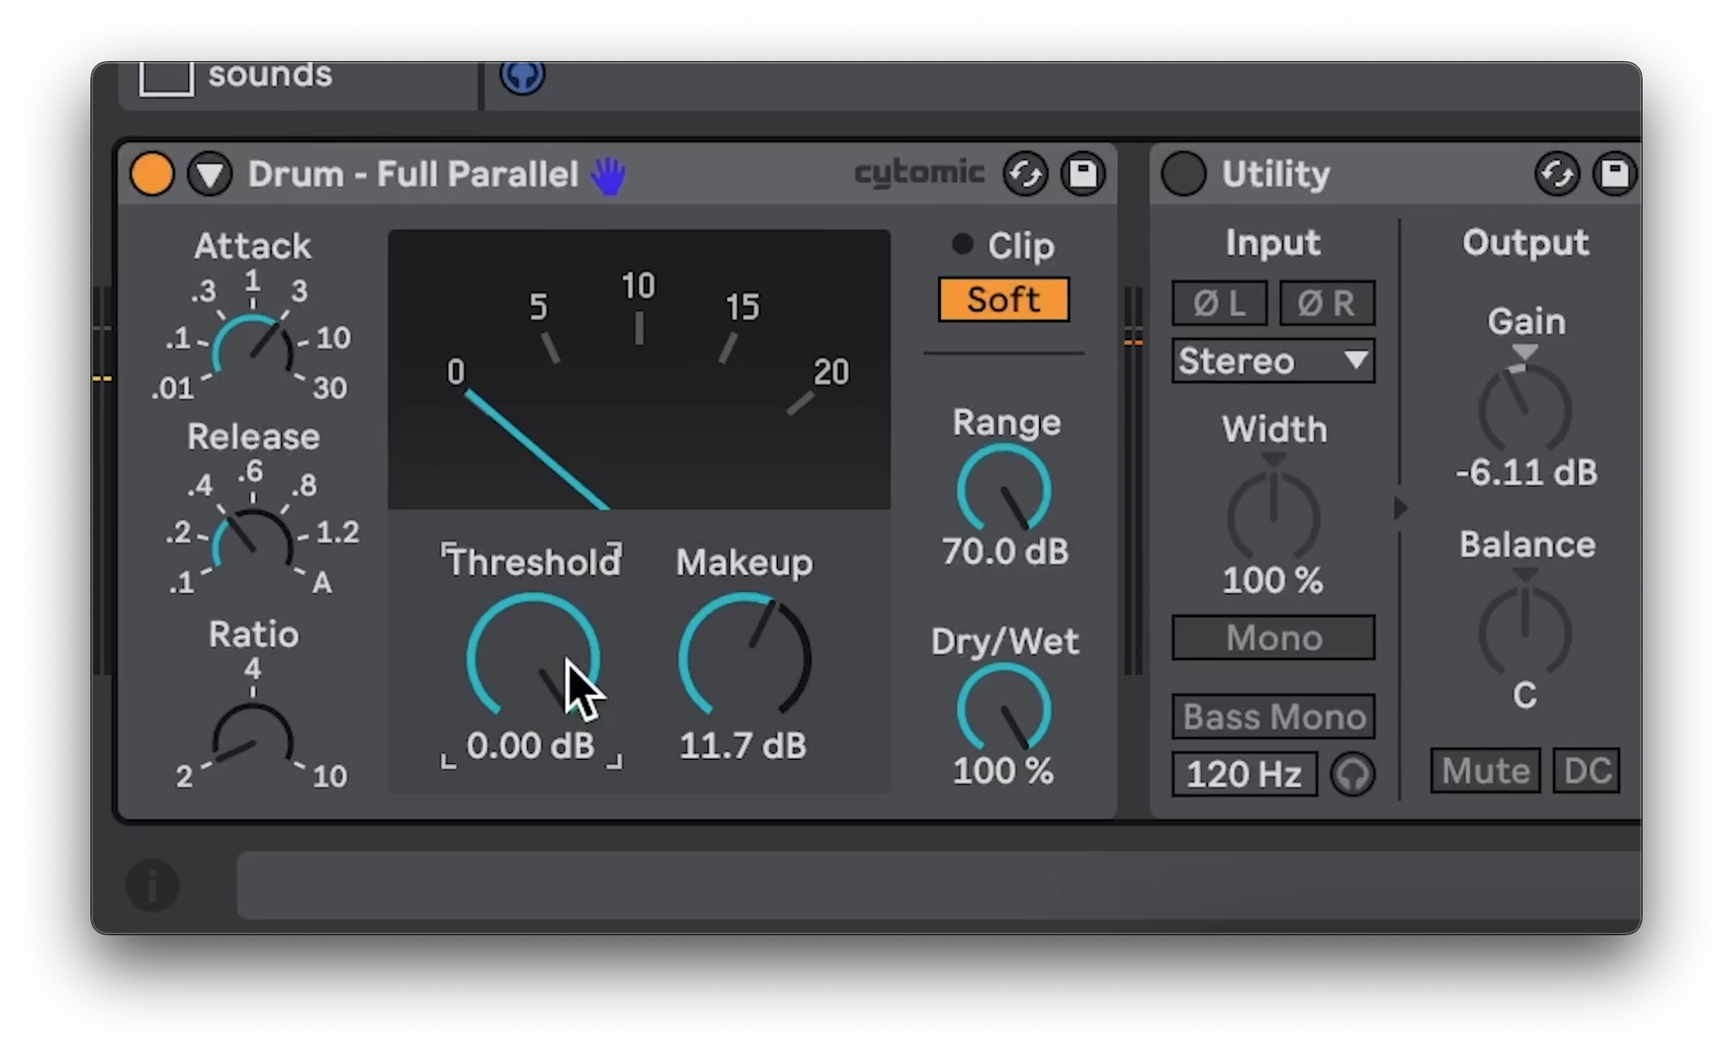Click the 120 Hz frequency field
1733x1055 pixels.
click(1244, 774)
